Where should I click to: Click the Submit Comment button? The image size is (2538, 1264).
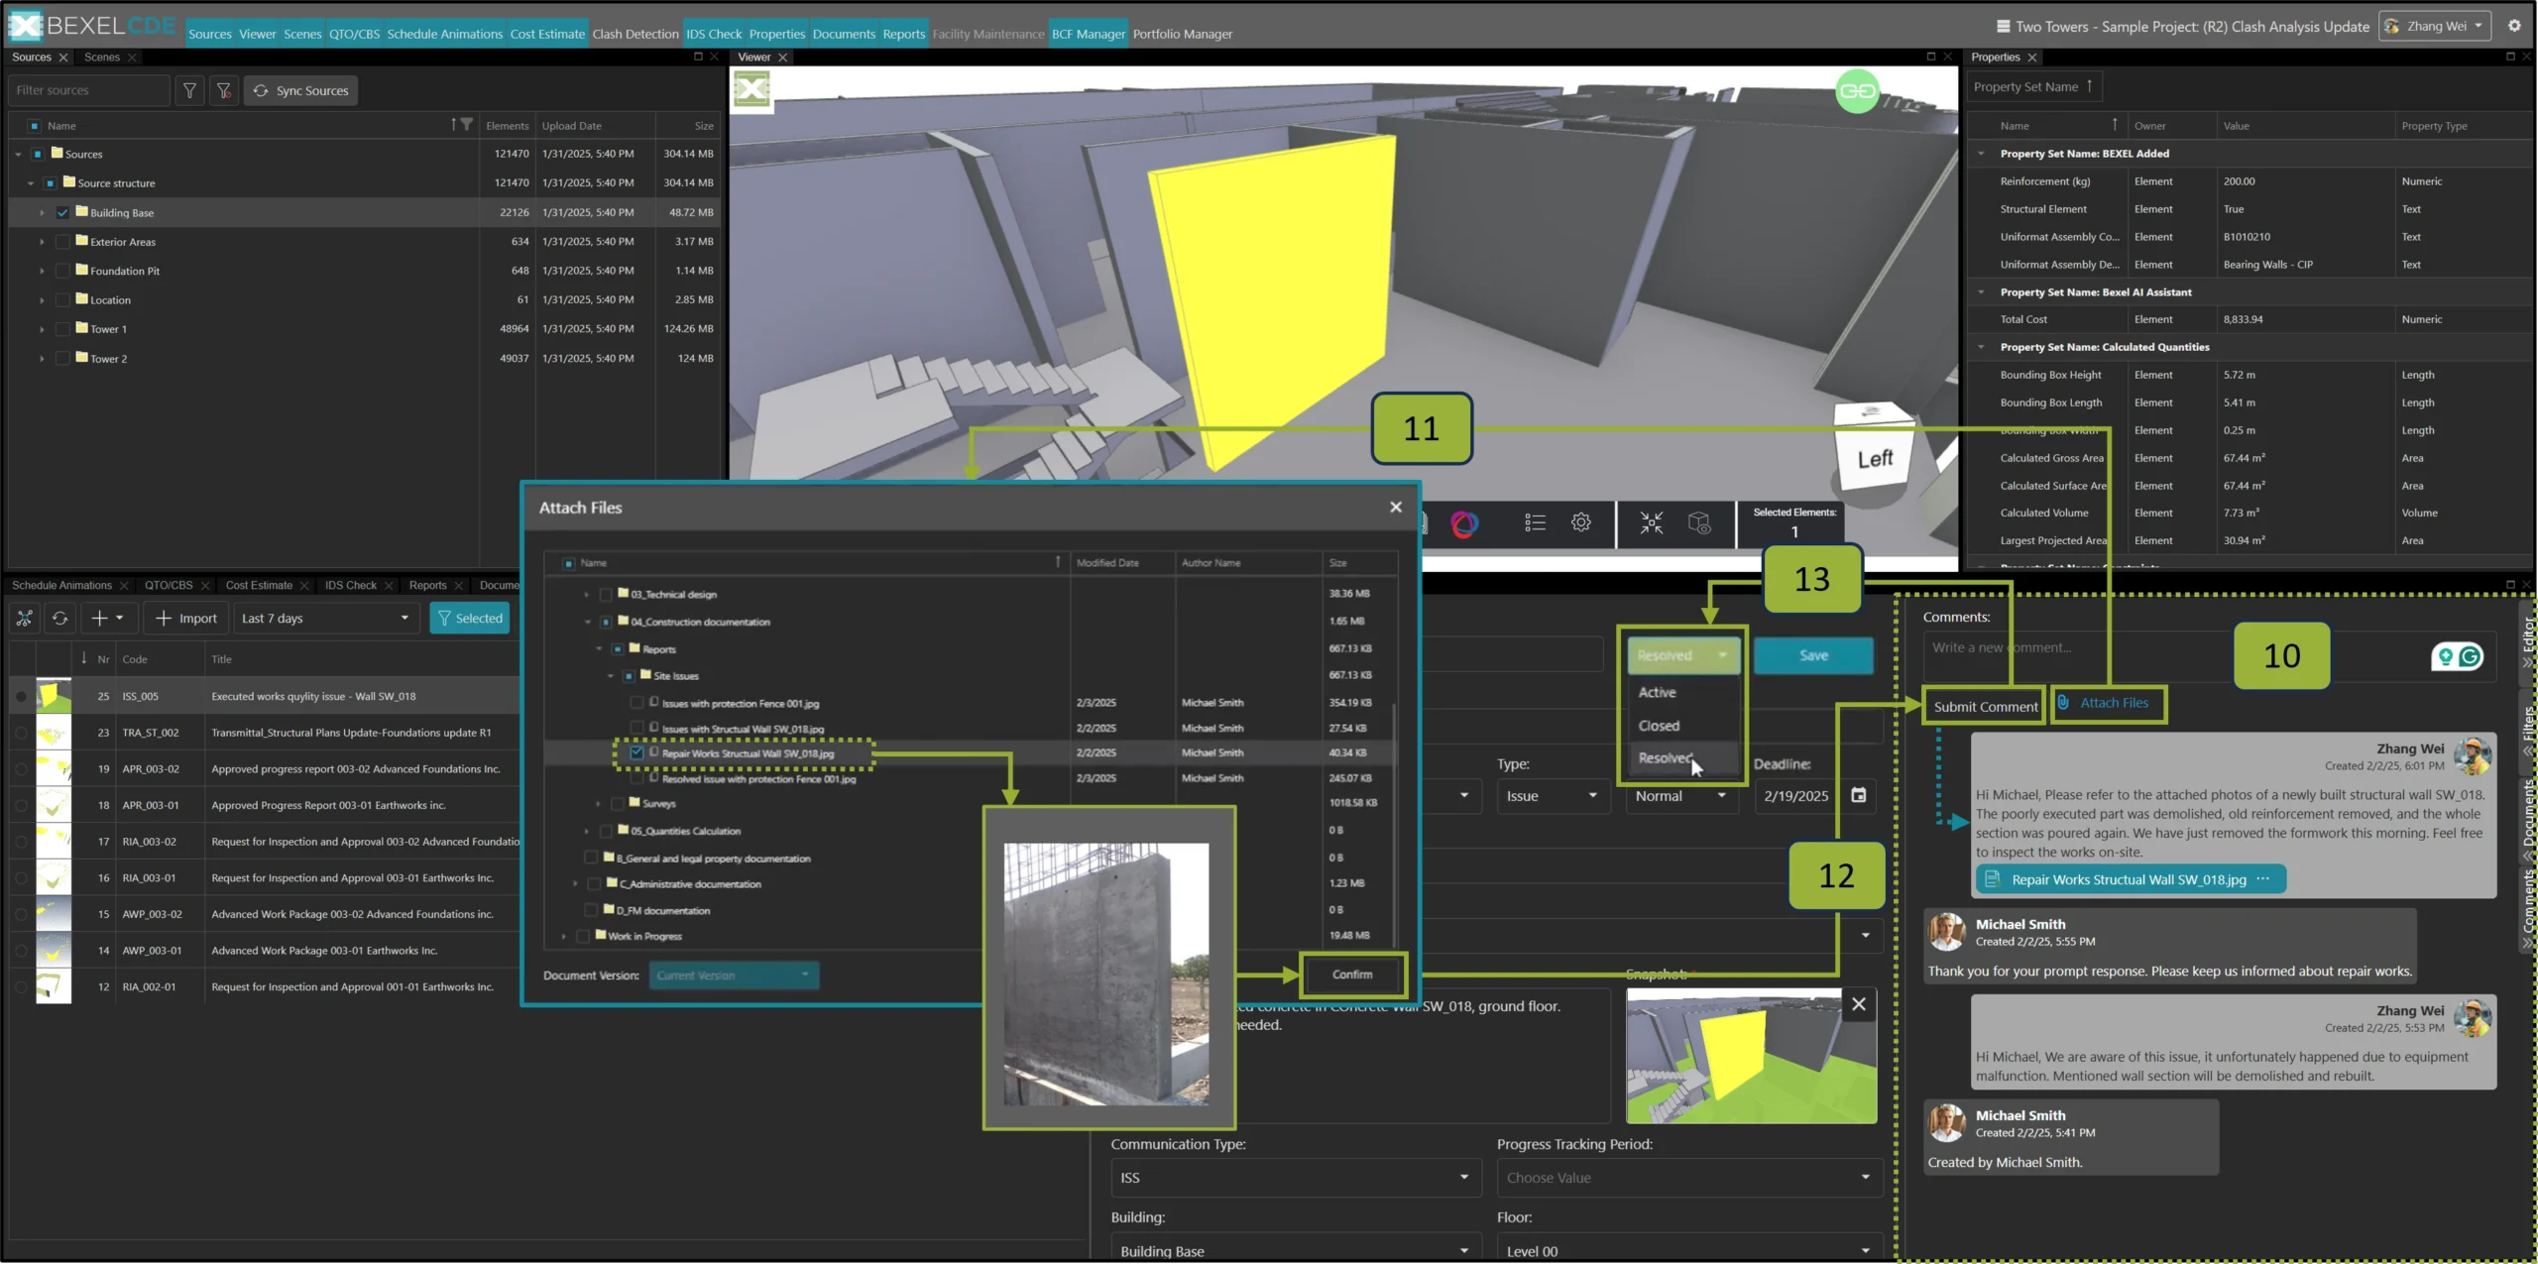[1985, 707]
